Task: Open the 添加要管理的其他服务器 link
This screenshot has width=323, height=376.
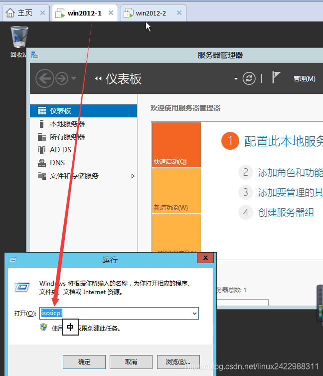Action: coord(291,192)
